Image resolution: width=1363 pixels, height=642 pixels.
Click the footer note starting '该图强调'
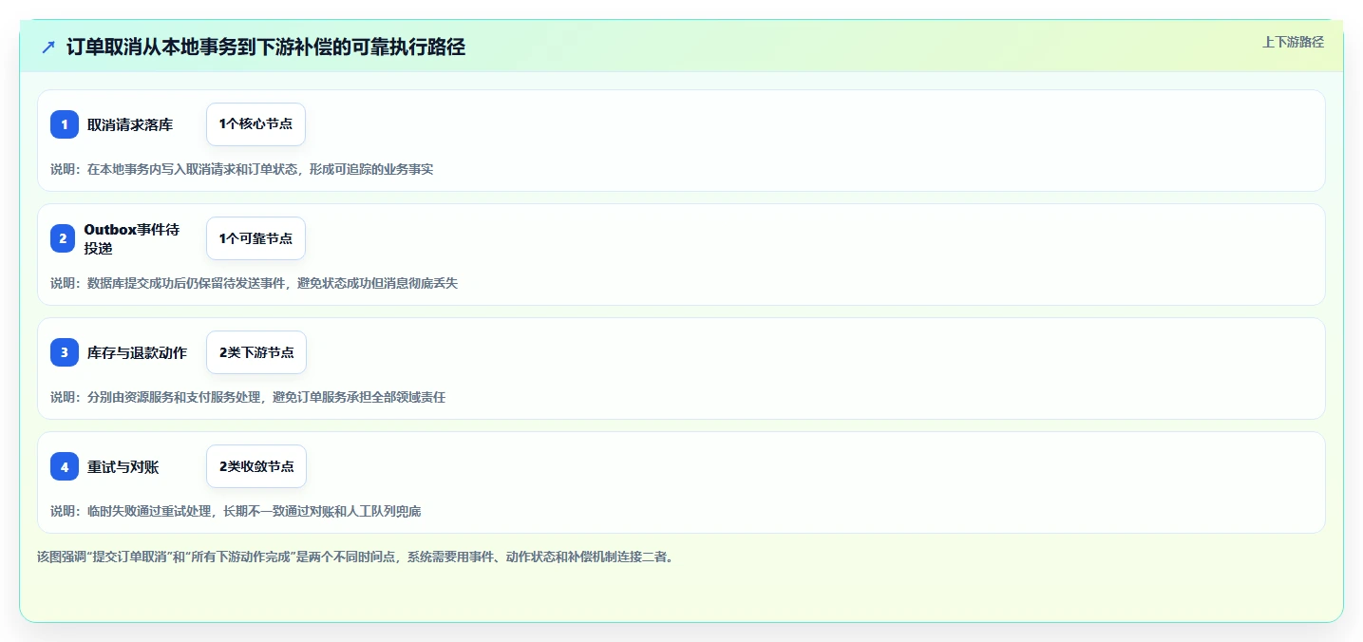point(355,557)
